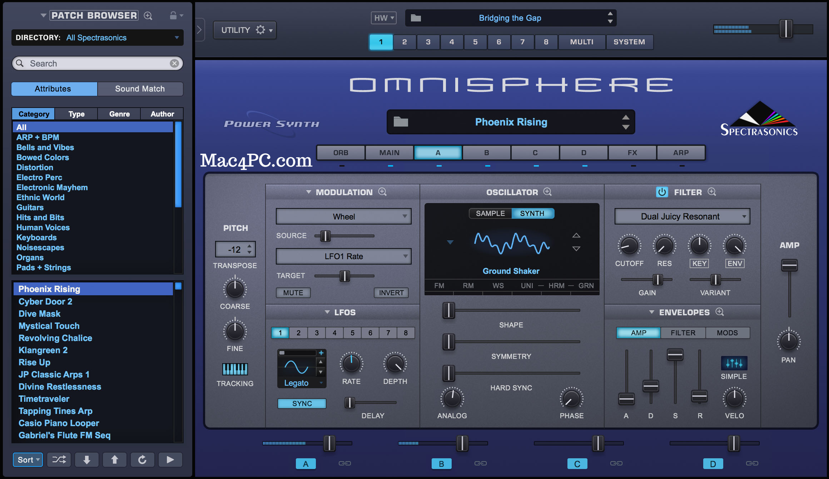Click the link icon beside layer D
The height and width of the screenshot is (479, 829).
click(x=752, y=463)
